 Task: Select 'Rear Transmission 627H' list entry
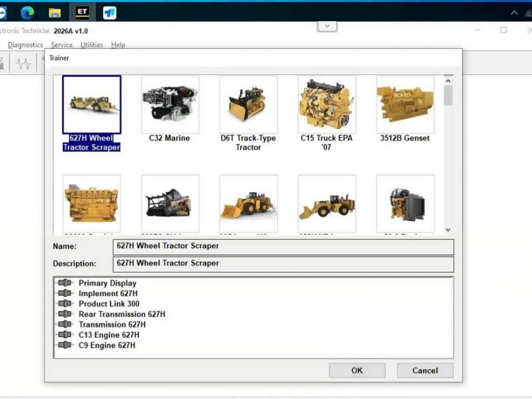(x=122, y=314)
